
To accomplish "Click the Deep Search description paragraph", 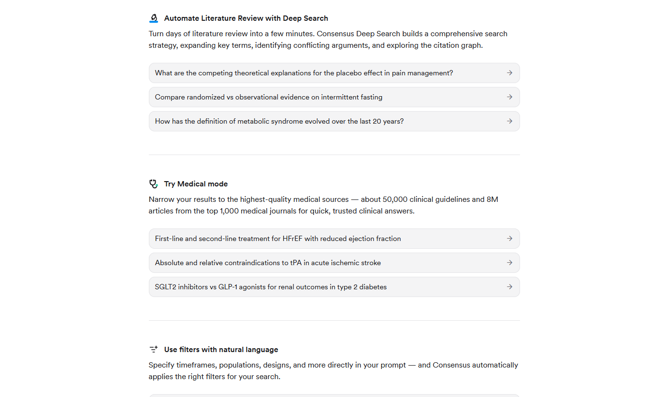I will click(x=328, y=40).
